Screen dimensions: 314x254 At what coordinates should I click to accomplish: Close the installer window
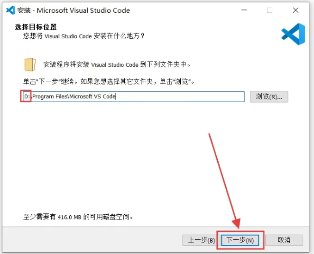296,10
